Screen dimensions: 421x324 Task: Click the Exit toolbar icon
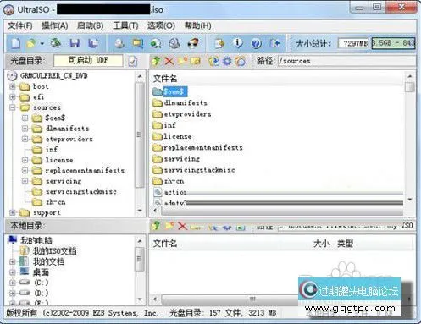click(274, 43)
